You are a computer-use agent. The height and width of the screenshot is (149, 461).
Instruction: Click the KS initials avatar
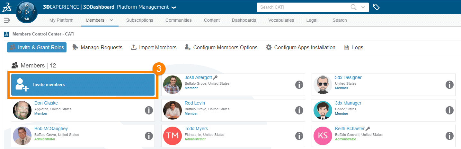coord(323,136)
